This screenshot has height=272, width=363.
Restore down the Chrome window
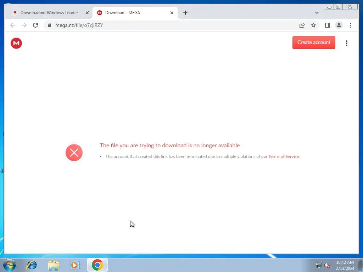[x=338, y=7]
